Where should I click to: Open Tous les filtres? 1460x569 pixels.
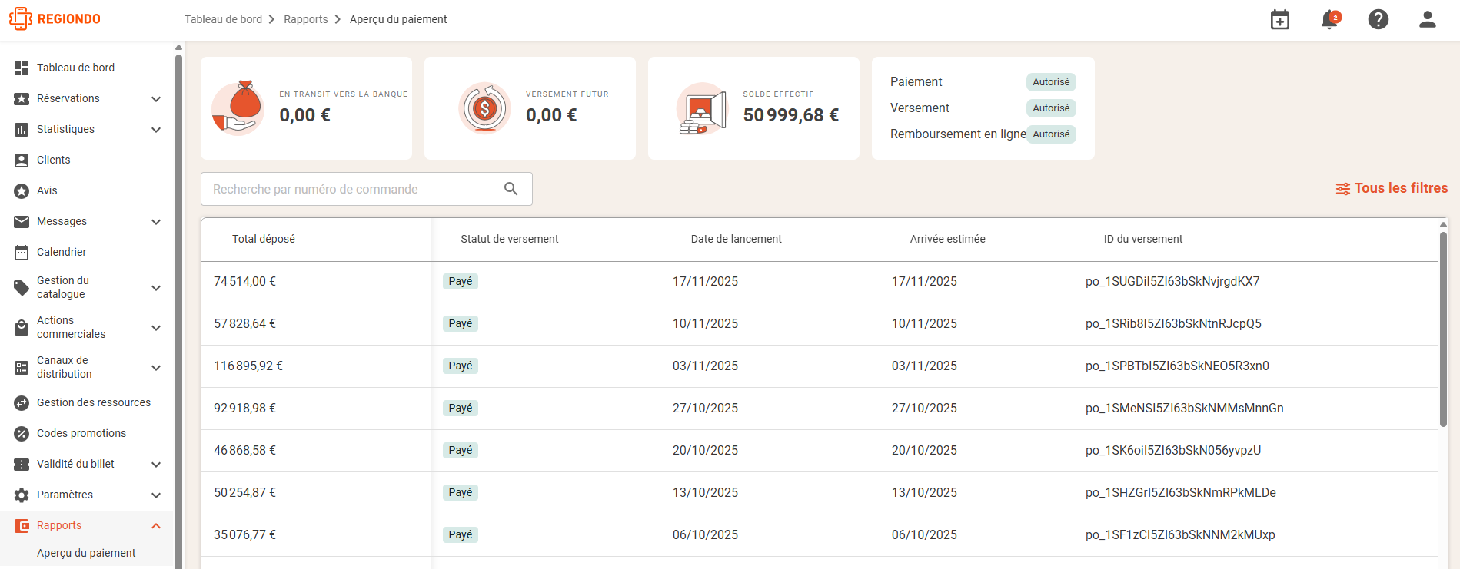coord(1392,188)
